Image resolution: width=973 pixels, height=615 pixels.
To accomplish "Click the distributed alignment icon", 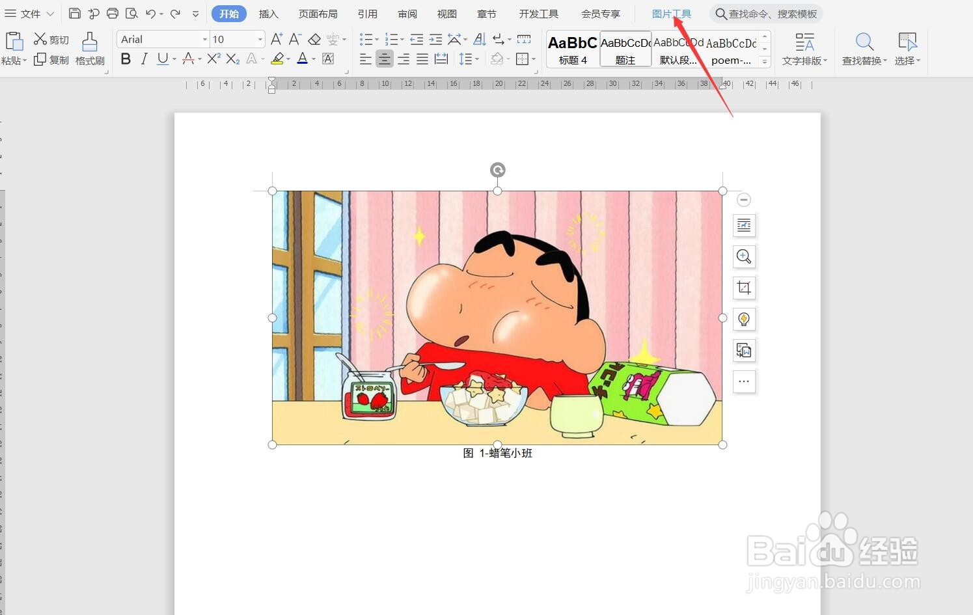I will point(441,59).
